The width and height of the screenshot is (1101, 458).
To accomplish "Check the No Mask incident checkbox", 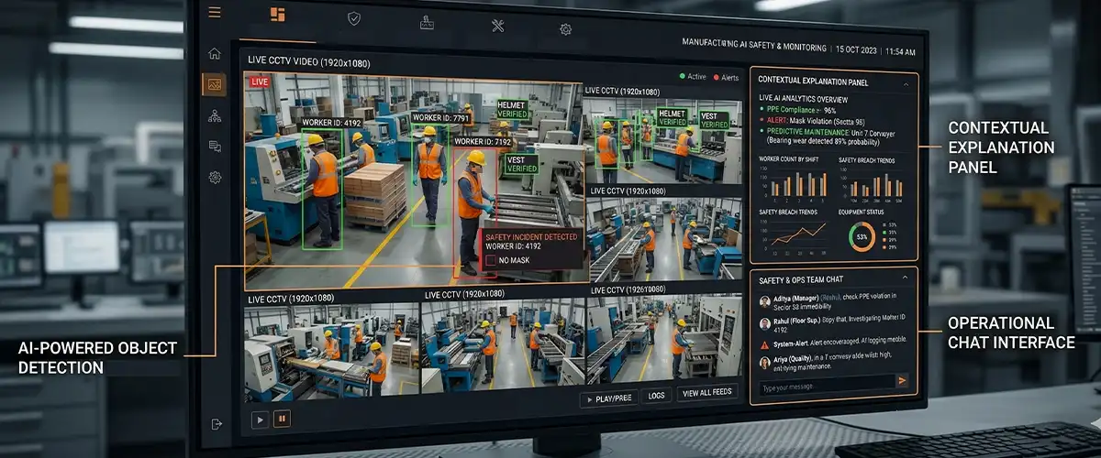I will 492,260.
